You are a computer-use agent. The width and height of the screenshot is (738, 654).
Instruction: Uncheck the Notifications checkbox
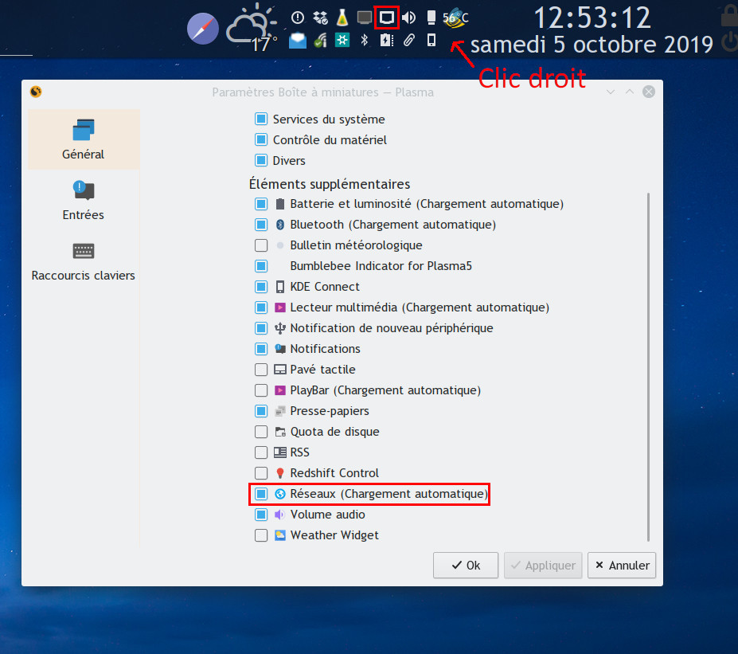tap(261, 348)
